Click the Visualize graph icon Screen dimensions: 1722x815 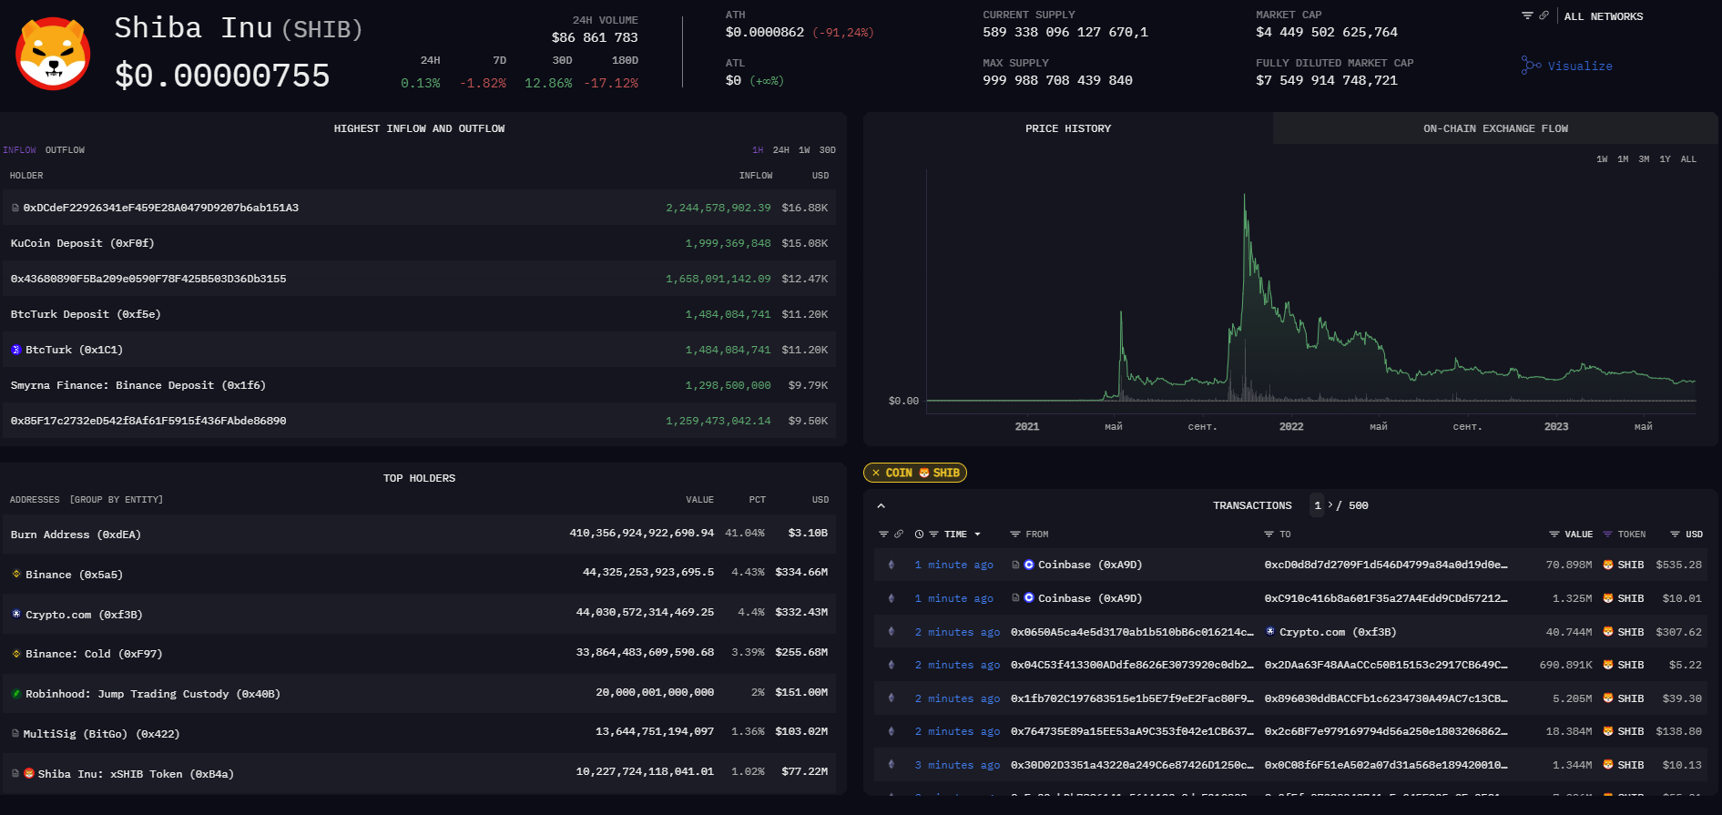(1531, 66)
